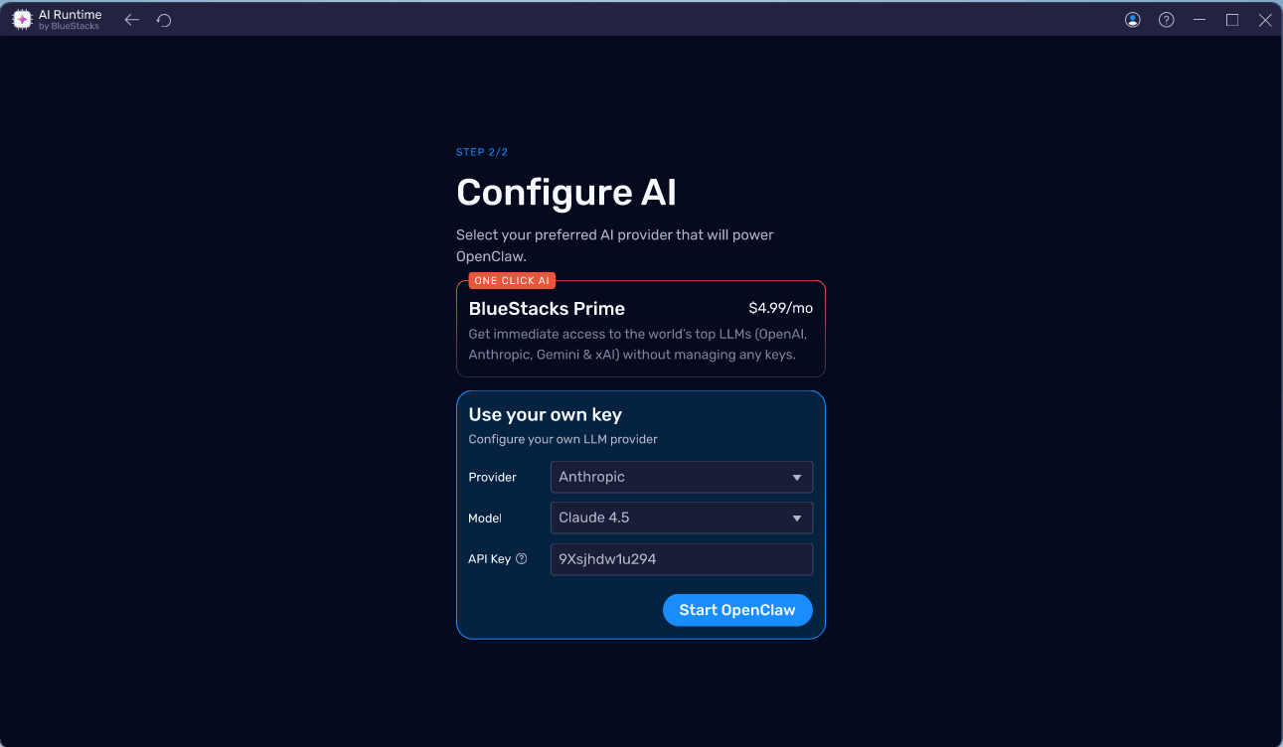This screenshot has width=1283, height=747.
Task: Click the Start OpenClaw button
Action: tap(737, 610)
